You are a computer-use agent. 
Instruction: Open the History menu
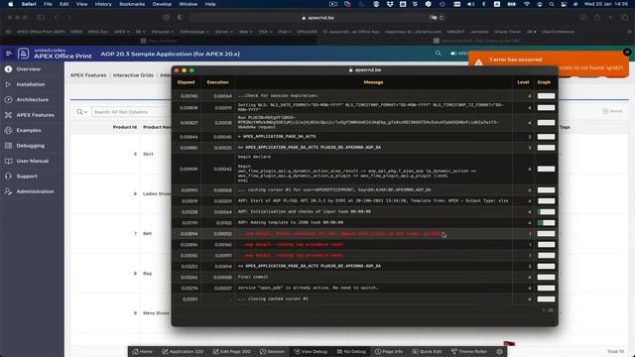click(103, 4)
